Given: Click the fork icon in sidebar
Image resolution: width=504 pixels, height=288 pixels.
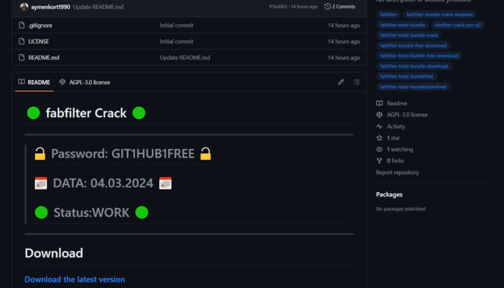Looking at the screenshot, I should click(380, 161).
